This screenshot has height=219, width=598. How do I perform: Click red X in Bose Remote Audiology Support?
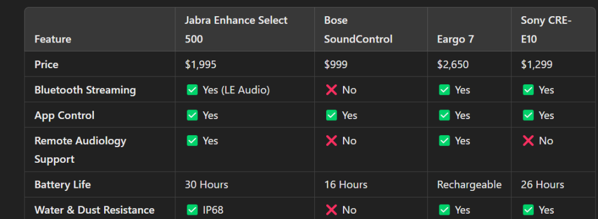pos(332,141)
